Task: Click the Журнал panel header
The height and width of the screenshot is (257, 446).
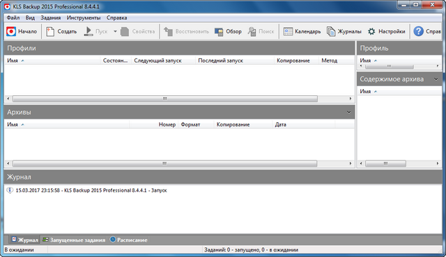Action: (223, 177)
